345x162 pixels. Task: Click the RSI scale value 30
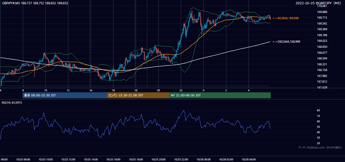[x=318, y=138]
